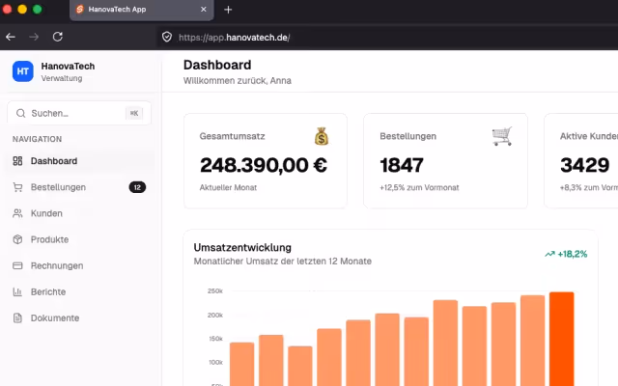Click the 250k axis label
The image size is (618, 386).
(x=215, y=291)
